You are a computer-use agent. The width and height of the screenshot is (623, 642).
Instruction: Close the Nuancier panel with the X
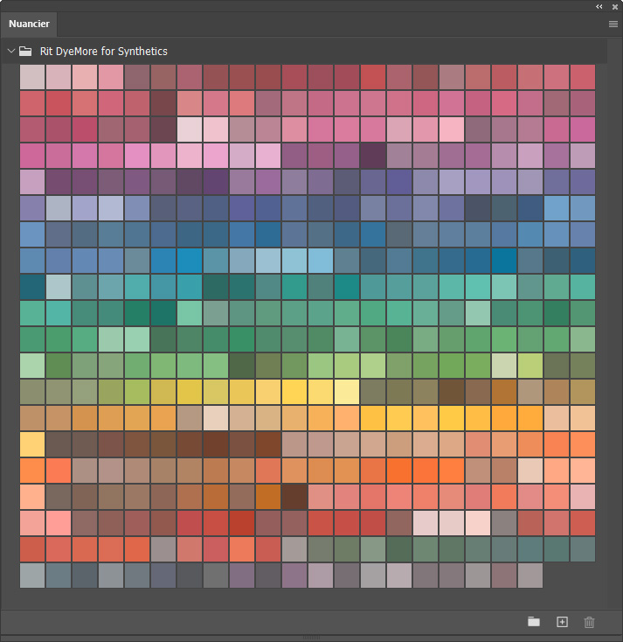click(614, 6)
